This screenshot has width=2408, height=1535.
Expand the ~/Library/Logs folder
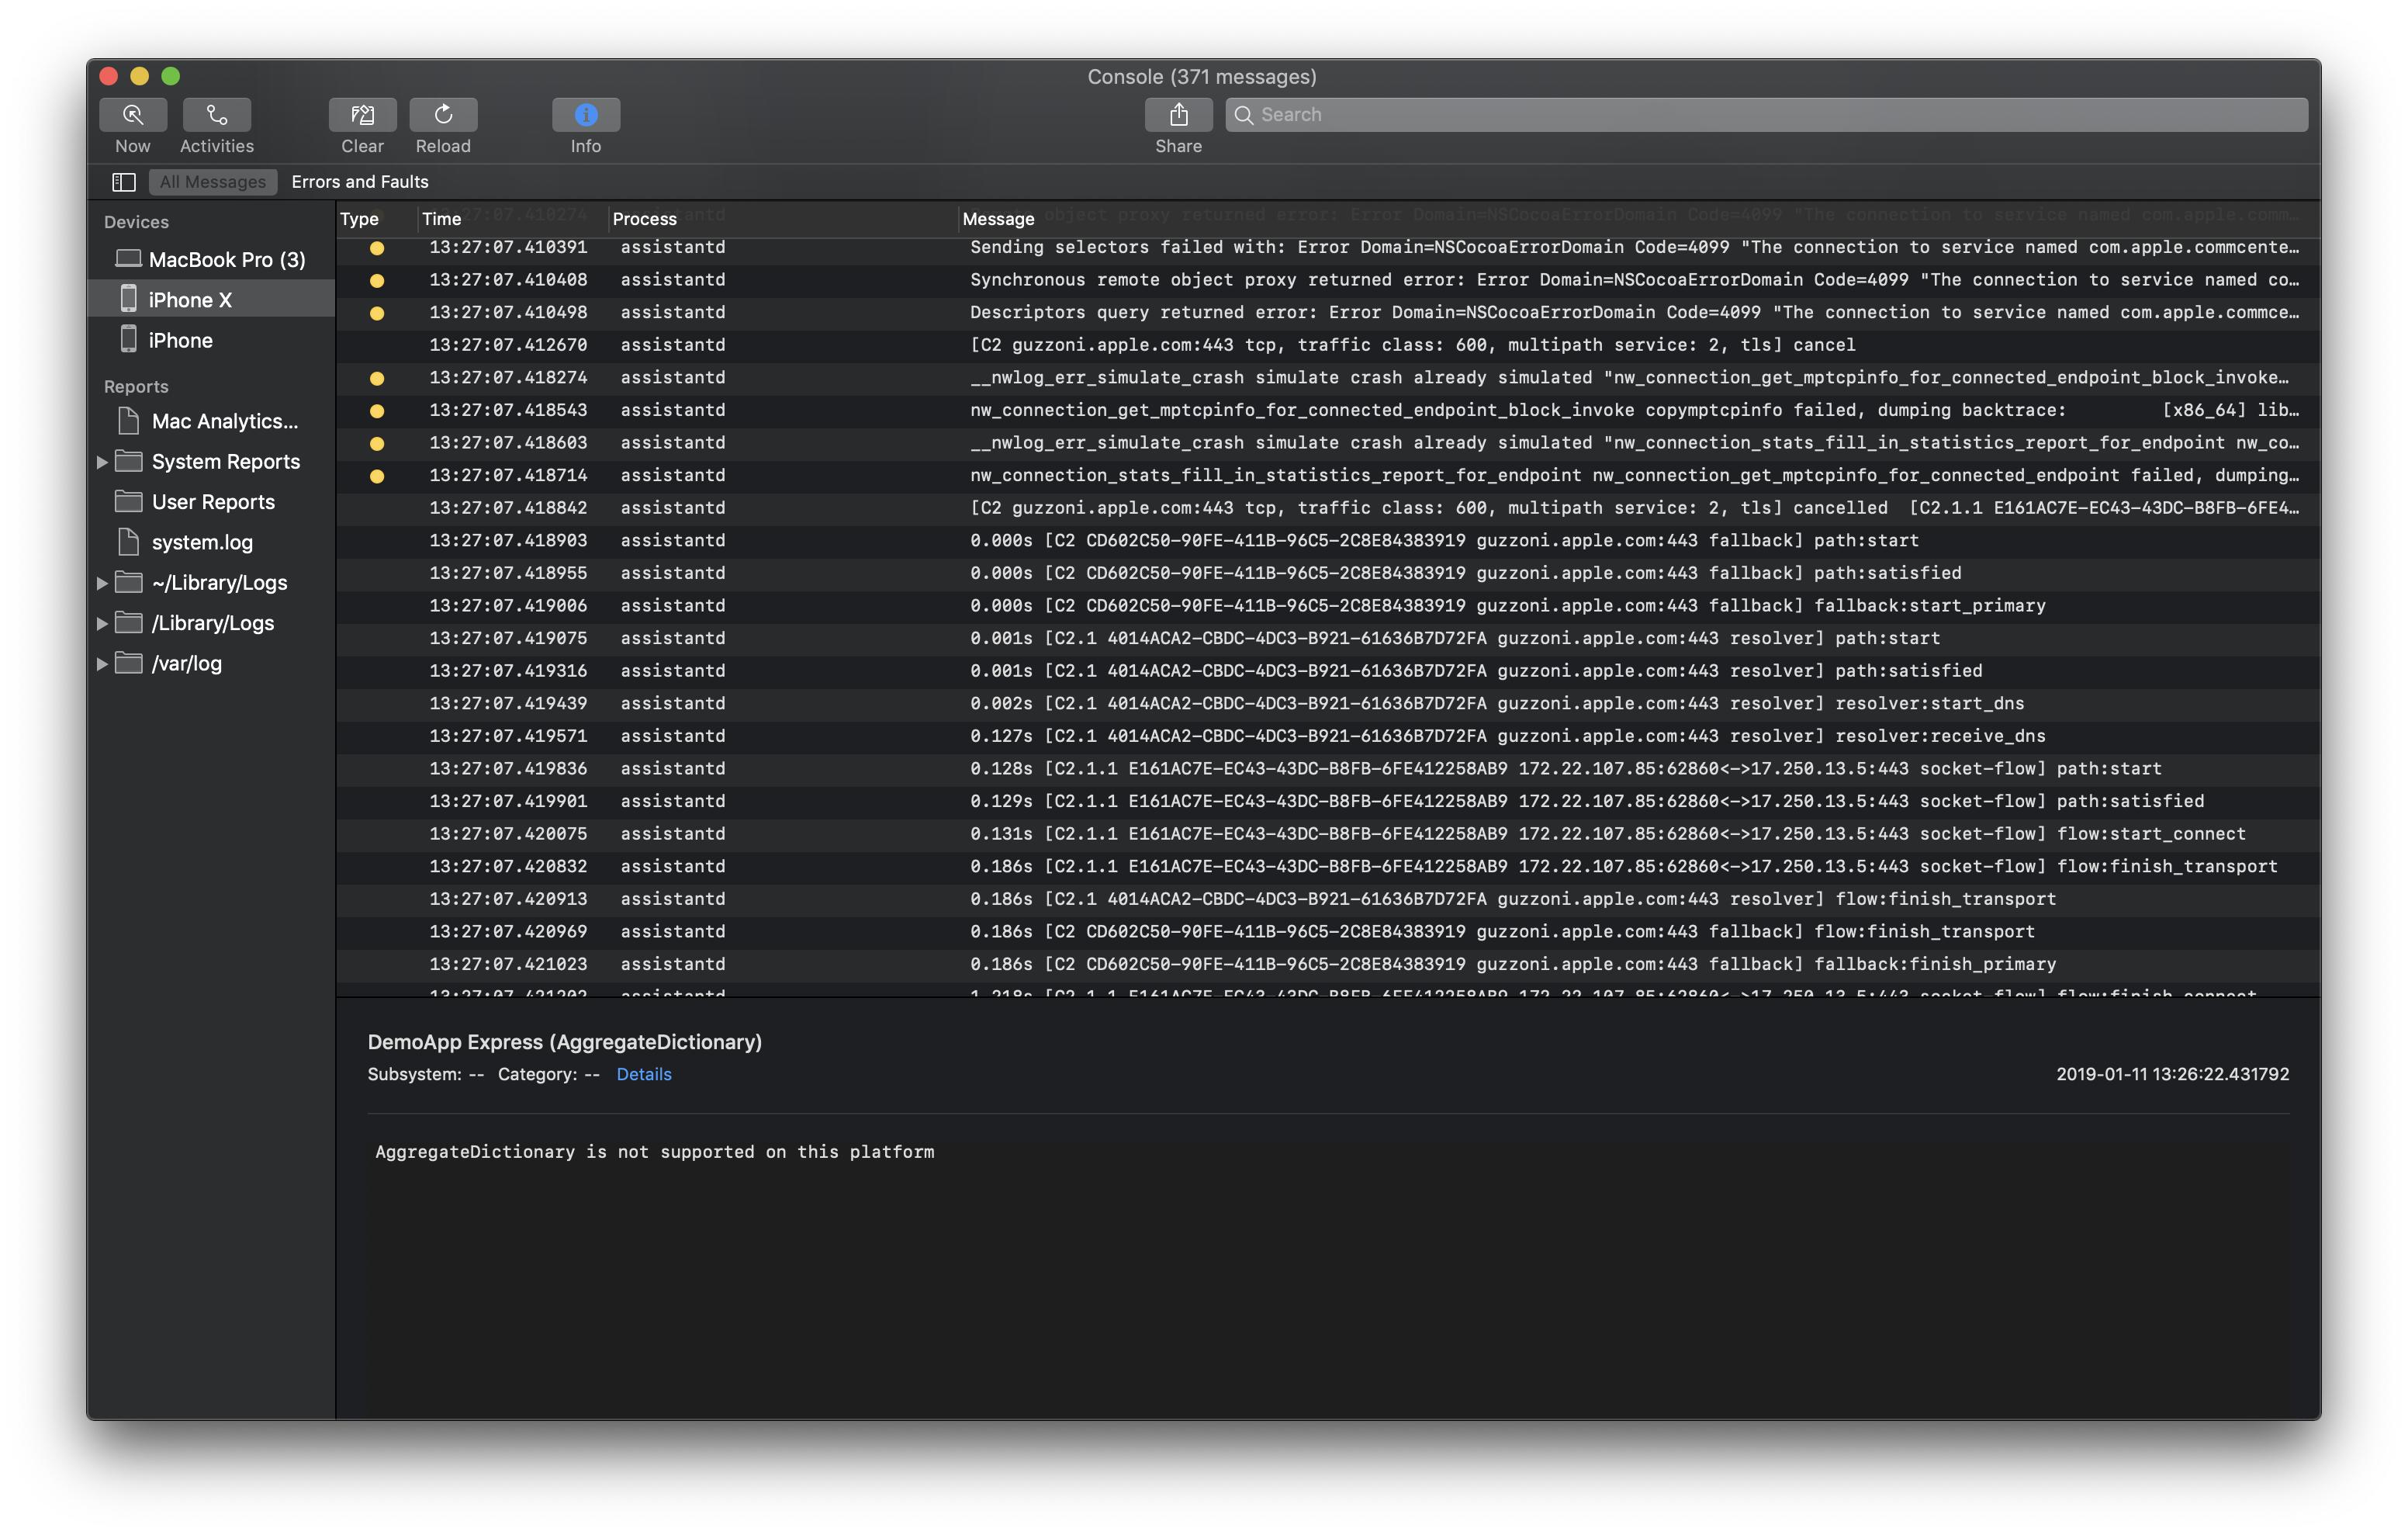(x=102, y=584)
